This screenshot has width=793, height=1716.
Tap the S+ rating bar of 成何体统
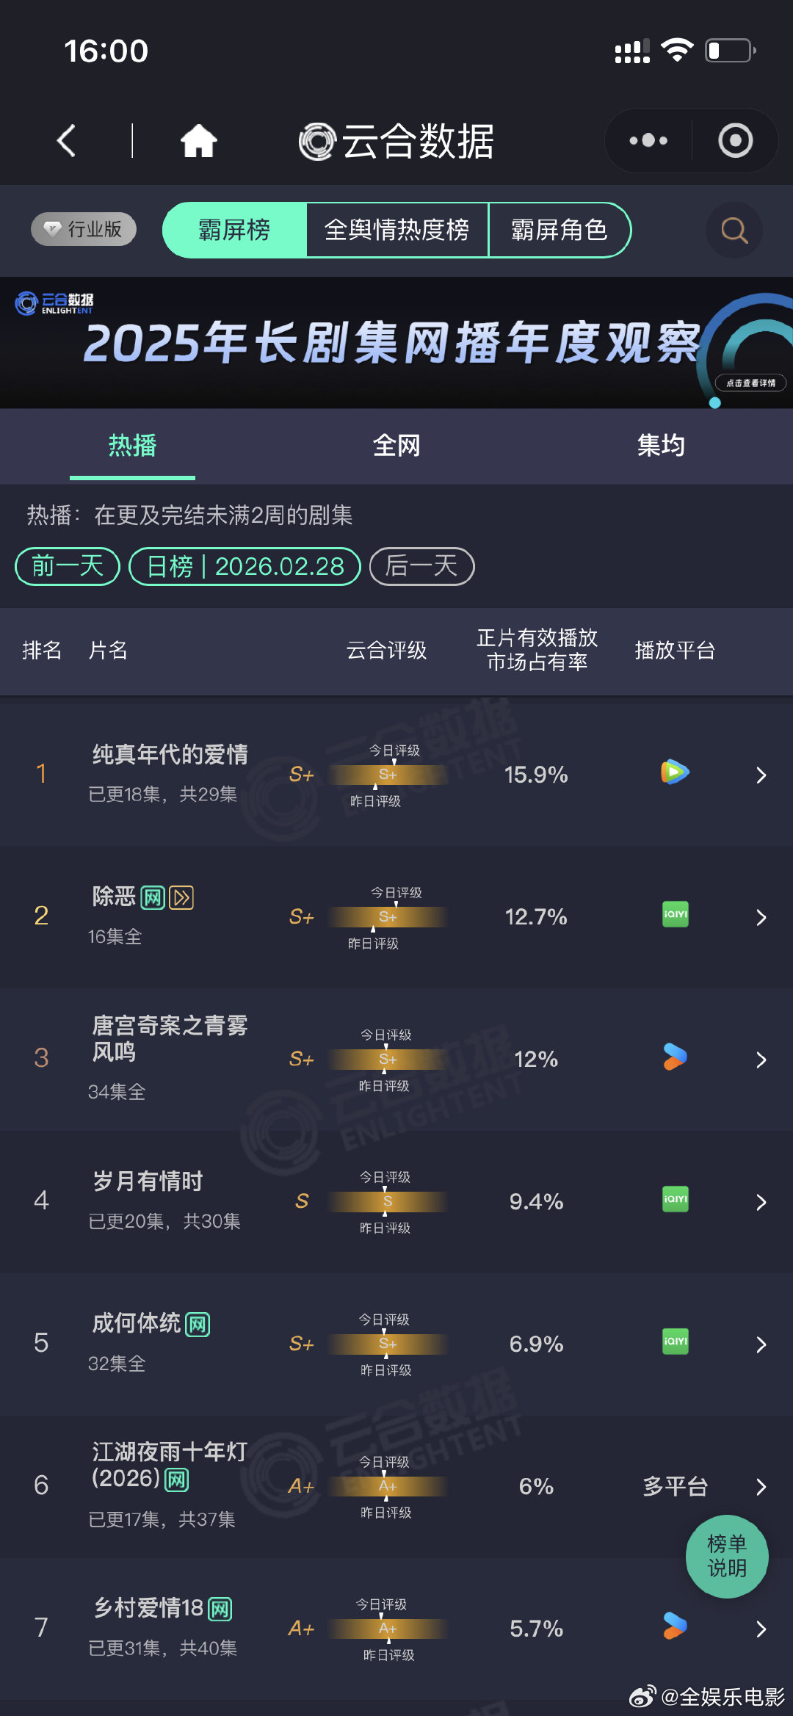point(386,1344)
